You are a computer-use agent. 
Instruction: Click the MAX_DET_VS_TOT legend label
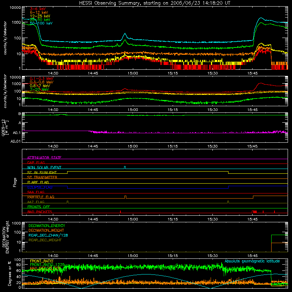coord(45,268)
